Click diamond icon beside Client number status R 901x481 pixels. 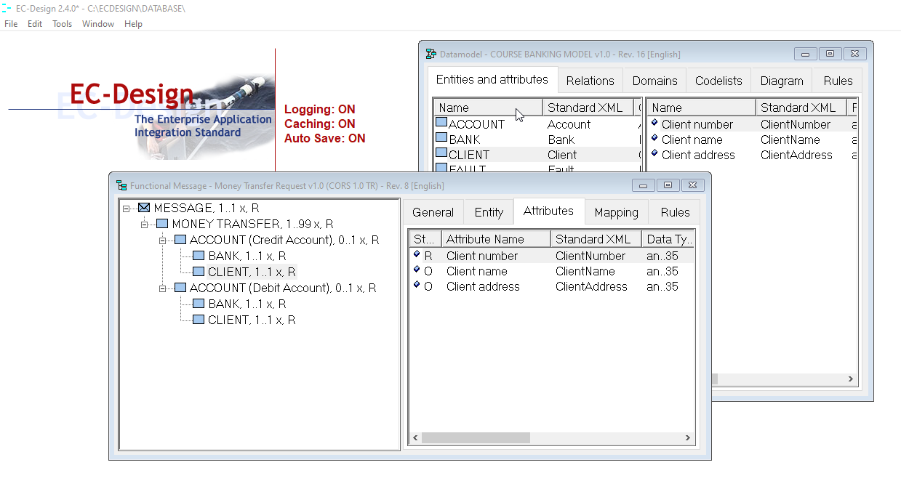417,255
